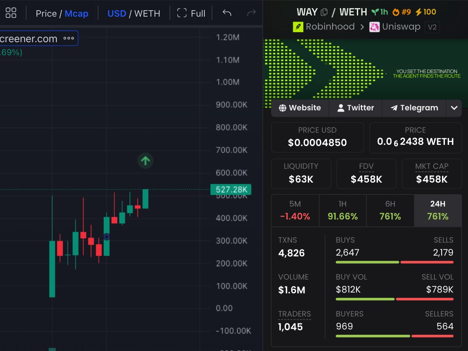The height and width of the screenshot is (351, 468).
Task: Click the WETH price value box
Action: (x=415, y=138)
